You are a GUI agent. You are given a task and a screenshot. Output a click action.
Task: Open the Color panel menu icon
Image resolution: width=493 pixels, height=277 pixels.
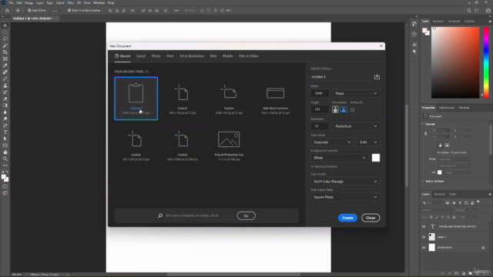490,22
